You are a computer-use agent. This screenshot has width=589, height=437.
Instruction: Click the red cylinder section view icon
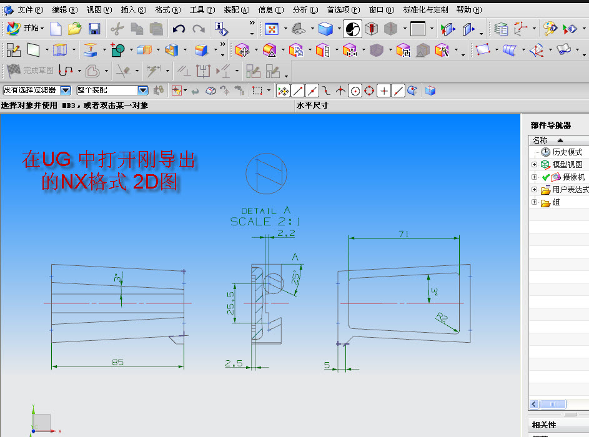[x=371, y=29]
